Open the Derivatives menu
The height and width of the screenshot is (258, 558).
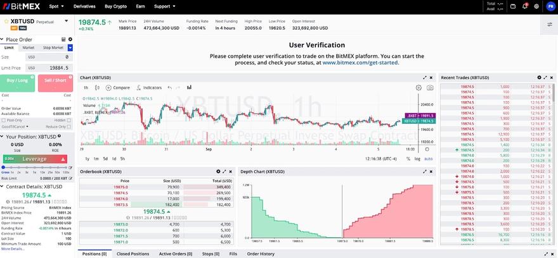point(84,6)
